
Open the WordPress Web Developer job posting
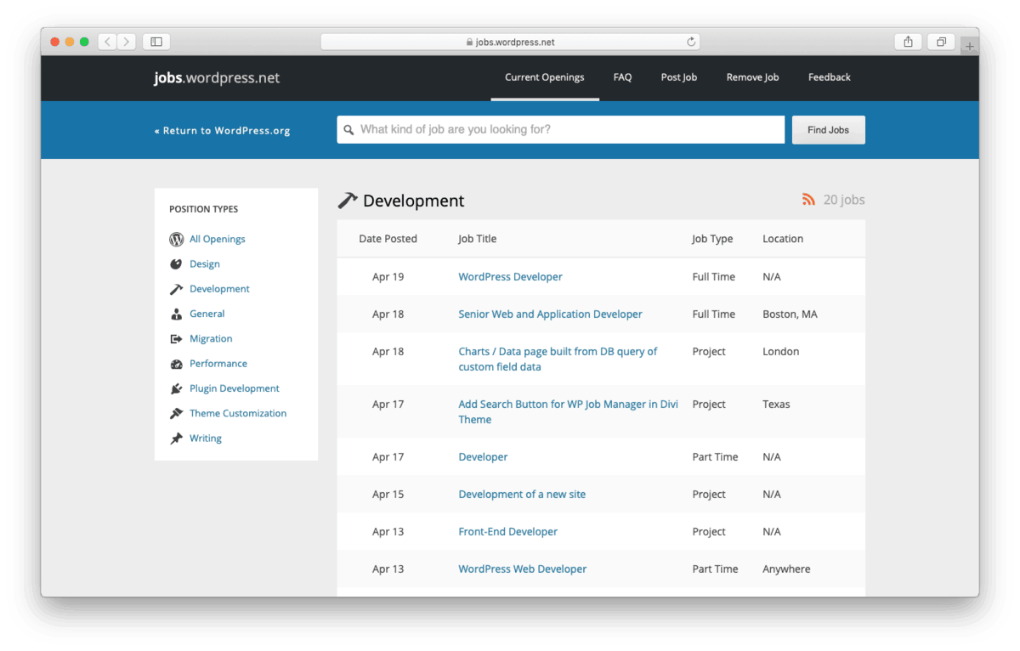tap(523, 569)
